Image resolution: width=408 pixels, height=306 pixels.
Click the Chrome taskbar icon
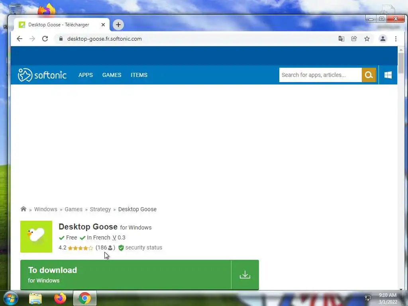click(85, 298)
